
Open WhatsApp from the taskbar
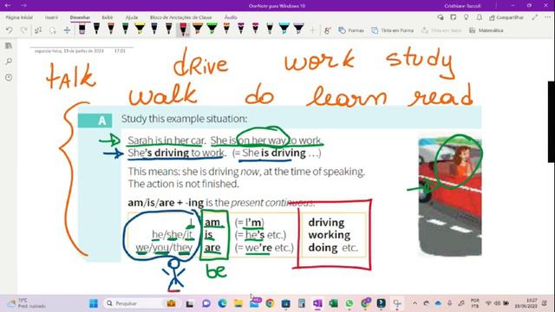[x=349, y=303]
